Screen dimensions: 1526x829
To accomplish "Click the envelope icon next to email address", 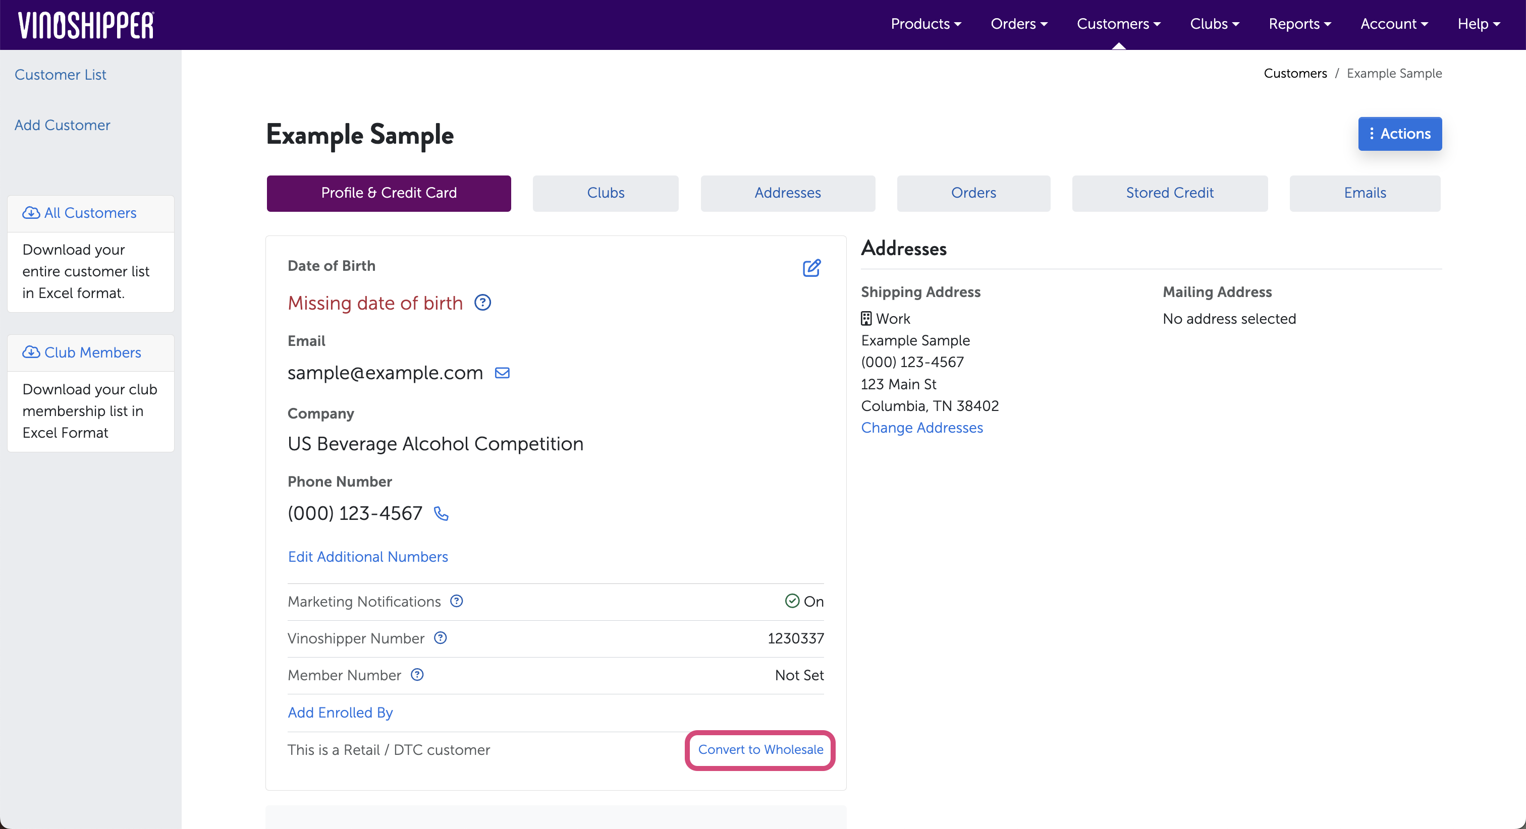I will (x=502, y=373).
